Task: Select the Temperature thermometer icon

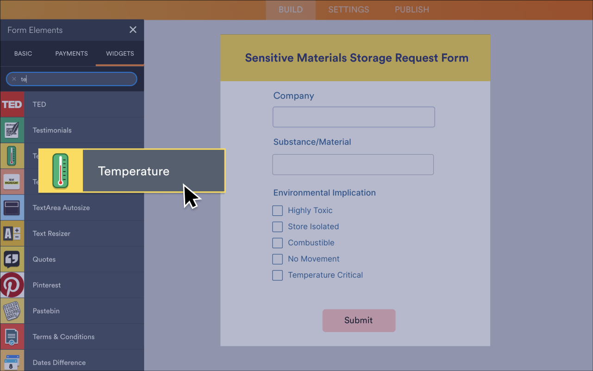Action: click(x=12, y=156)
